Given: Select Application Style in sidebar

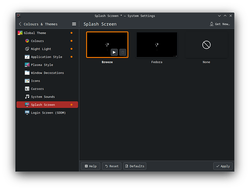Looking at the screenshot, I should (47, 57).
